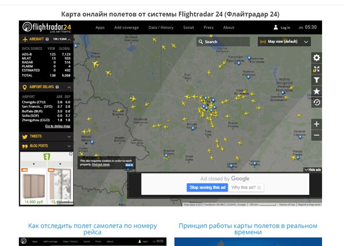
Task: Zoom out with the minus button
Action: [x=316, y=135]
